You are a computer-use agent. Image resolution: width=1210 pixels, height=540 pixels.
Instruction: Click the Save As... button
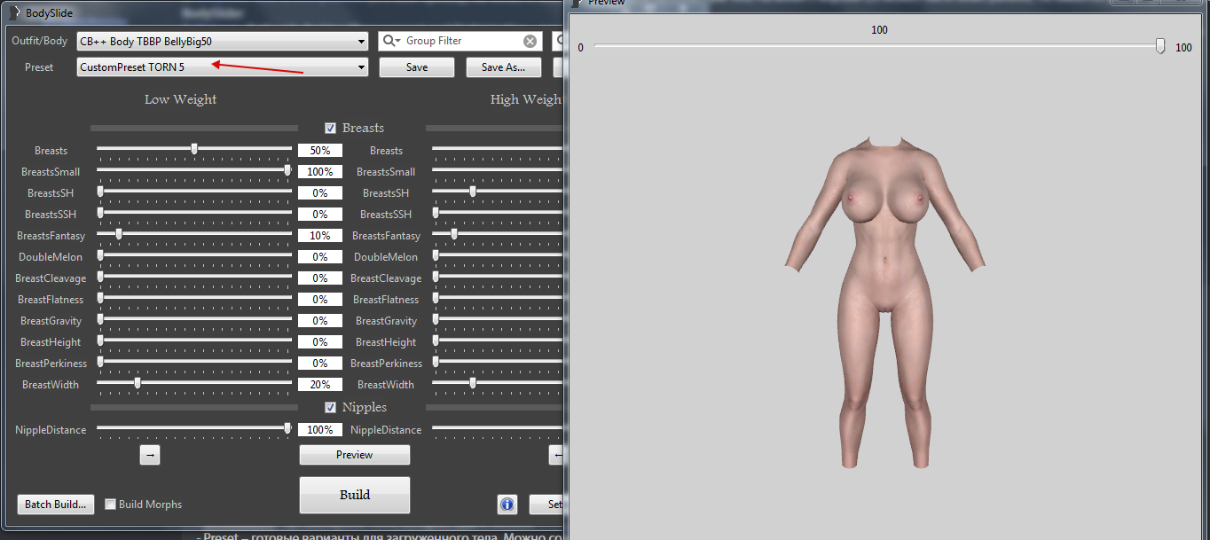503,67
